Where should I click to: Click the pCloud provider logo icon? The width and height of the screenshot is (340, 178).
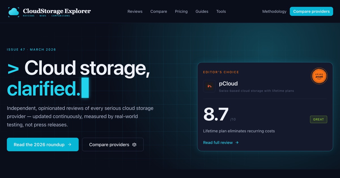pyautogui.click(x=209, y=86)
